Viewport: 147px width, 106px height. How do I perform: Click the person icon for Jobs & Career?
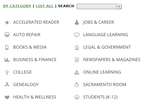pos(77,22)
